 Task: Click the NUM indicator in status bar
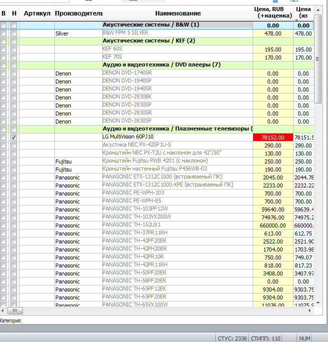(305, 338)
